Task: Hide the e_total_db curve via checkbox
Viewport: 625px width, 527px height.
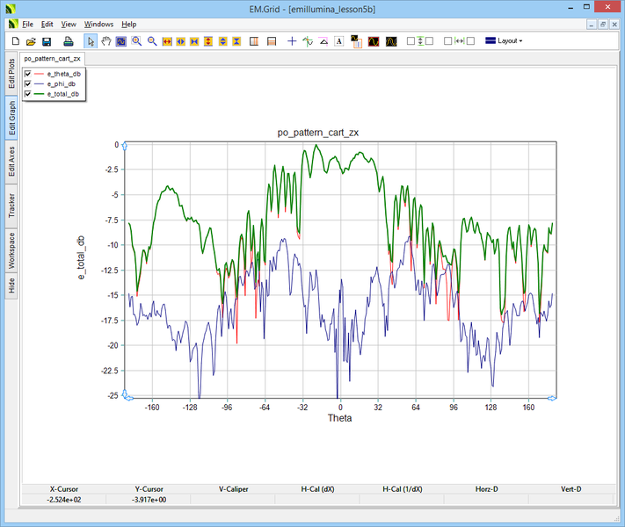Action: [x=29, y=93]
